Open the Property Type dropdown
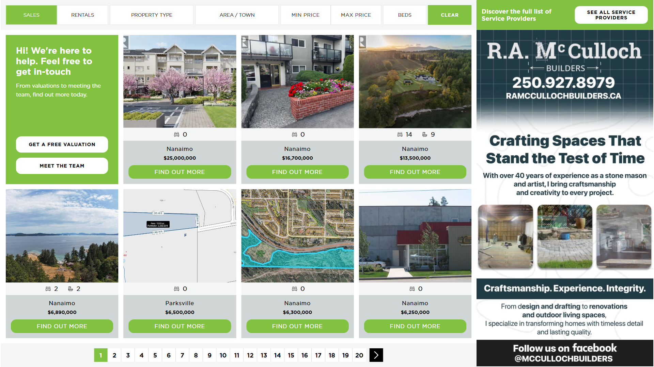654x367 pixels. point(152,15)
